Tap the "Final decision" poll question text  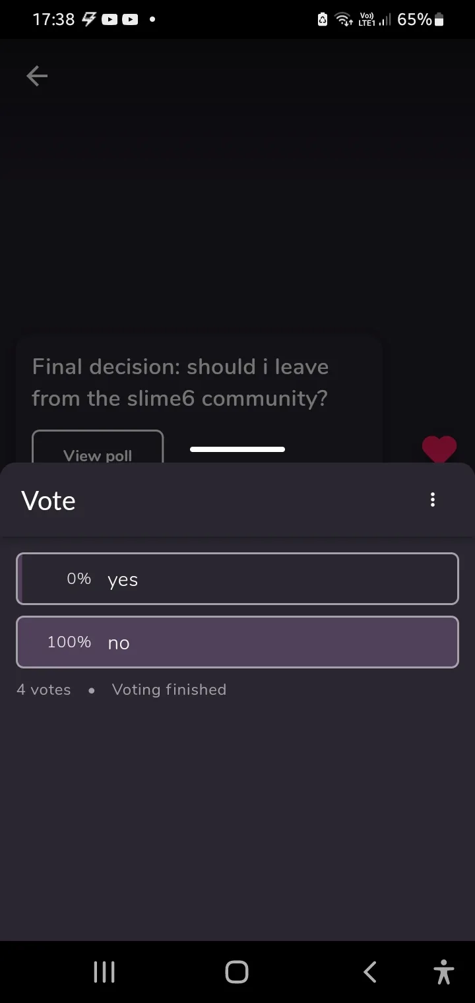(180, 382)
